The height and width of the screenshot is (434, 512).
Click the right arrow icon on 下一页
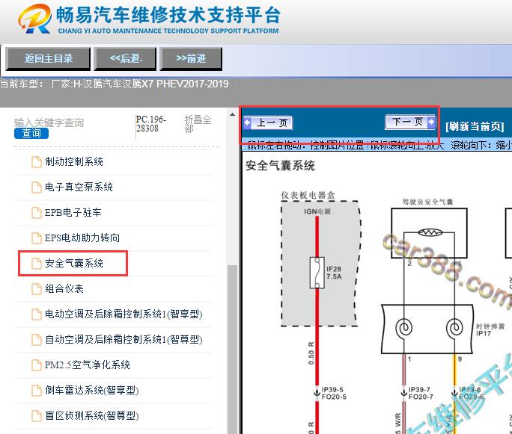(x=431, y=122)
